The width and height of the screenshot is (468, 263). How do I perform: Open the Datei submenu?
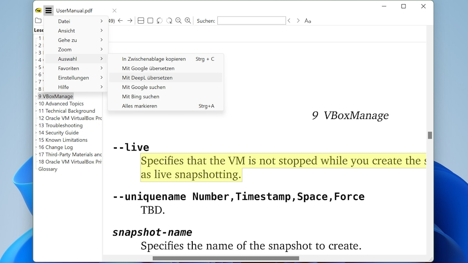coord(76,21)
